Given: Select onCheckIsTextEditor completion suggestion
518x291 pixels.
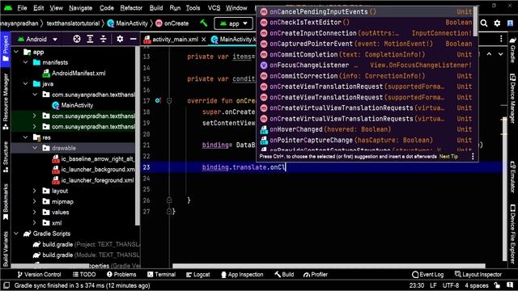Looking at the screenshot, I should tap(366, 23).
